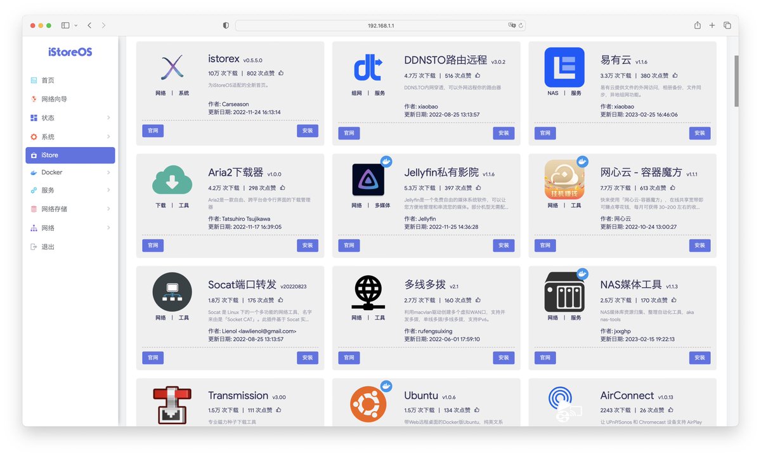Viewport: 761px width, 456px height.
Task: Install DDNSTO路由远程
Action: [x=504, y=133]
